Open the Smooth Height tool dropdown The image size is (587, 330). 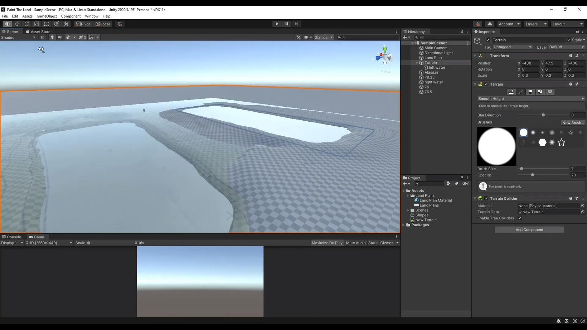pos(531,99)
